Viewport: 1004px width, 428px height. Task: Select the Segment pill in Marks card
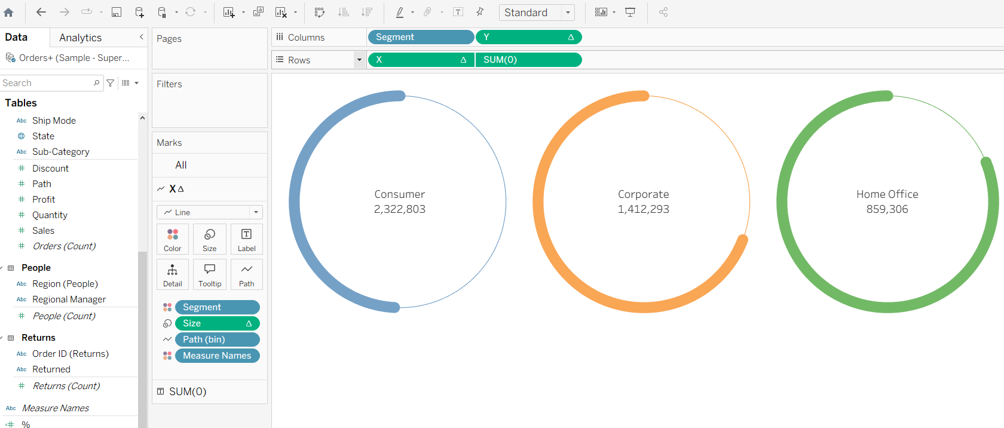coord(218,307)
